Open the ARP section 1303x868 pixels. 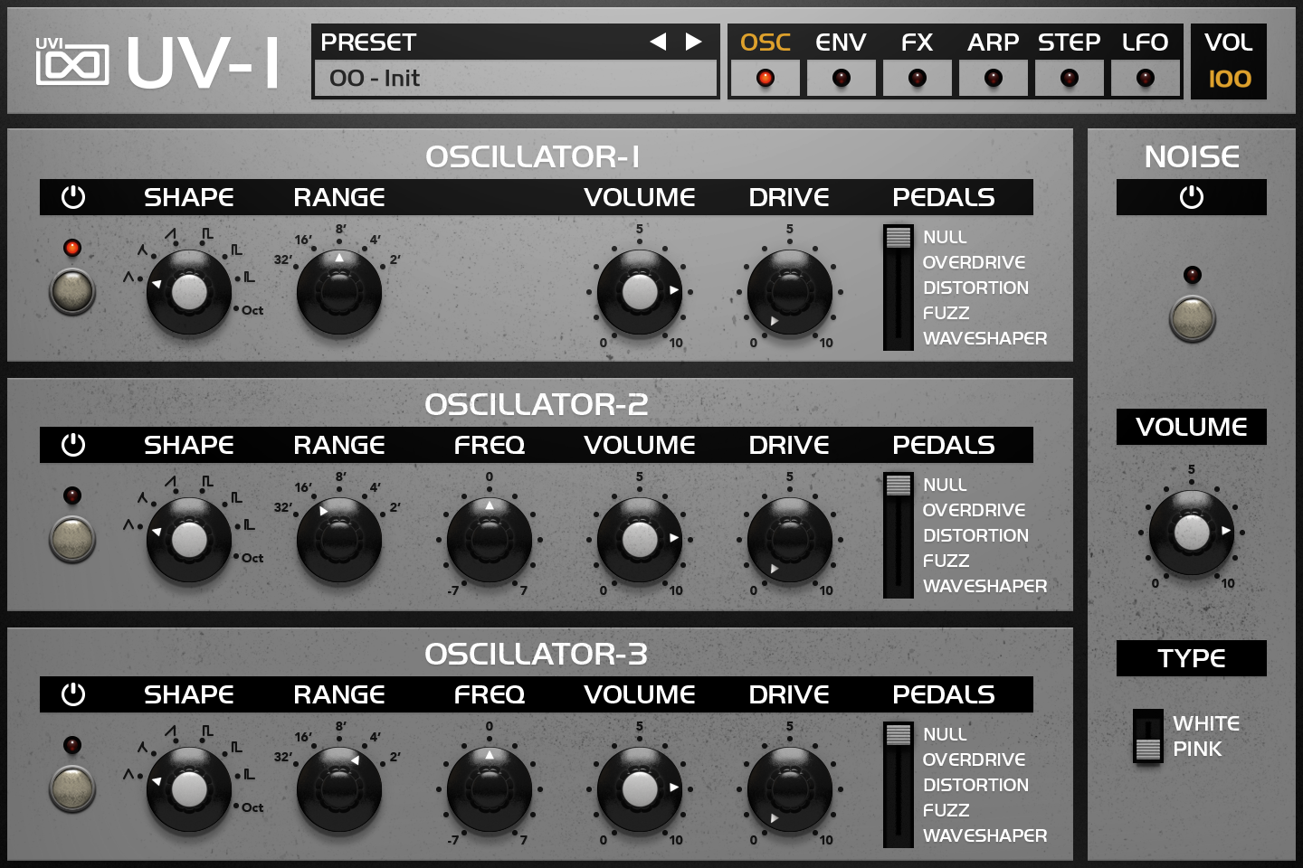pyautogui.click(x=993, y=42)
